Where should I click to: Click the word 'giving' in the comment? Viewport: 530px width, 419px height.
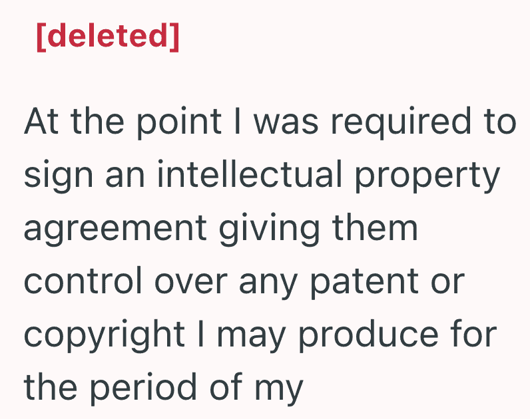269,229
